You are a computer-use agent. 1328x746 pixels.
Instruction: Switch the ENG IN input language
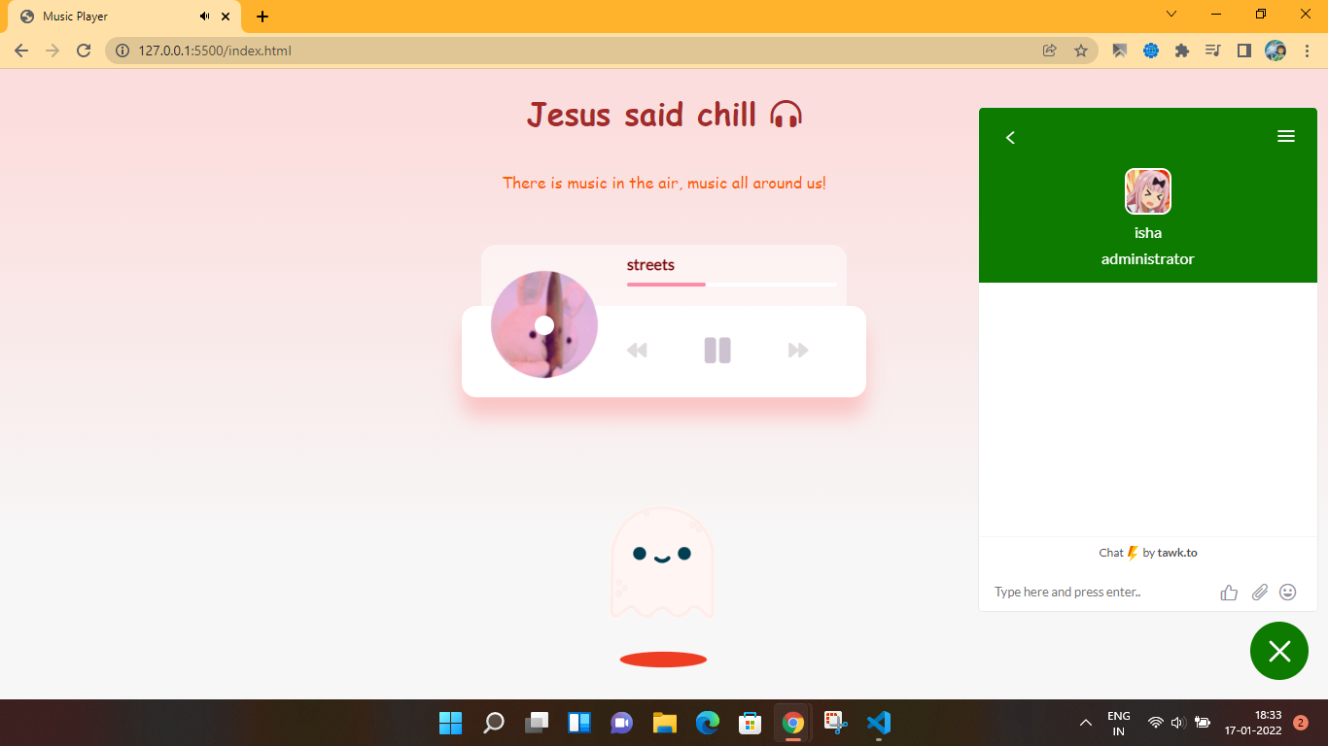1119,723
